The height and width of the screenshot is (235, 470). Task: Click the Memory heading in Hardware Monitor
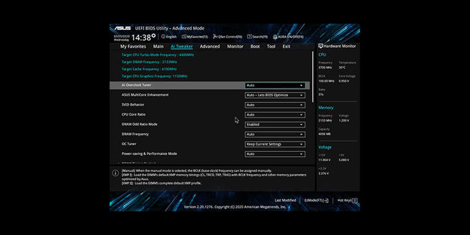(x=326, y=108)
